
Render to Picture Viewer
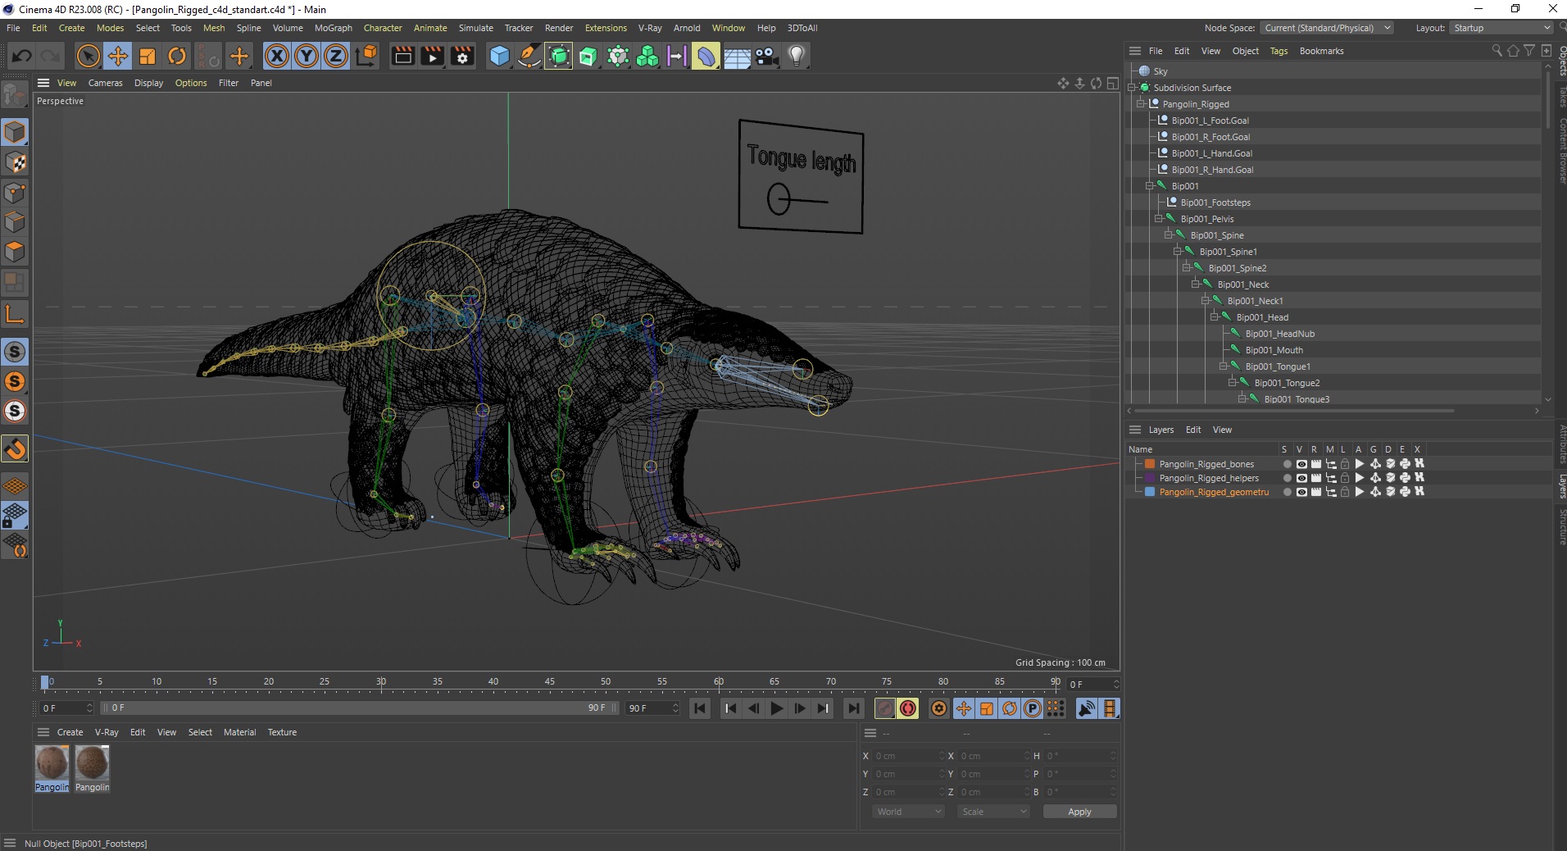[x=432, y=56]
